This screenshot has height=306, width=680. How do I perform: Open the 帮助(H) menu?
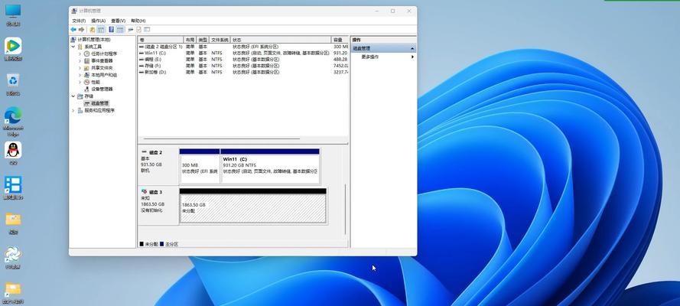[138, 21]
